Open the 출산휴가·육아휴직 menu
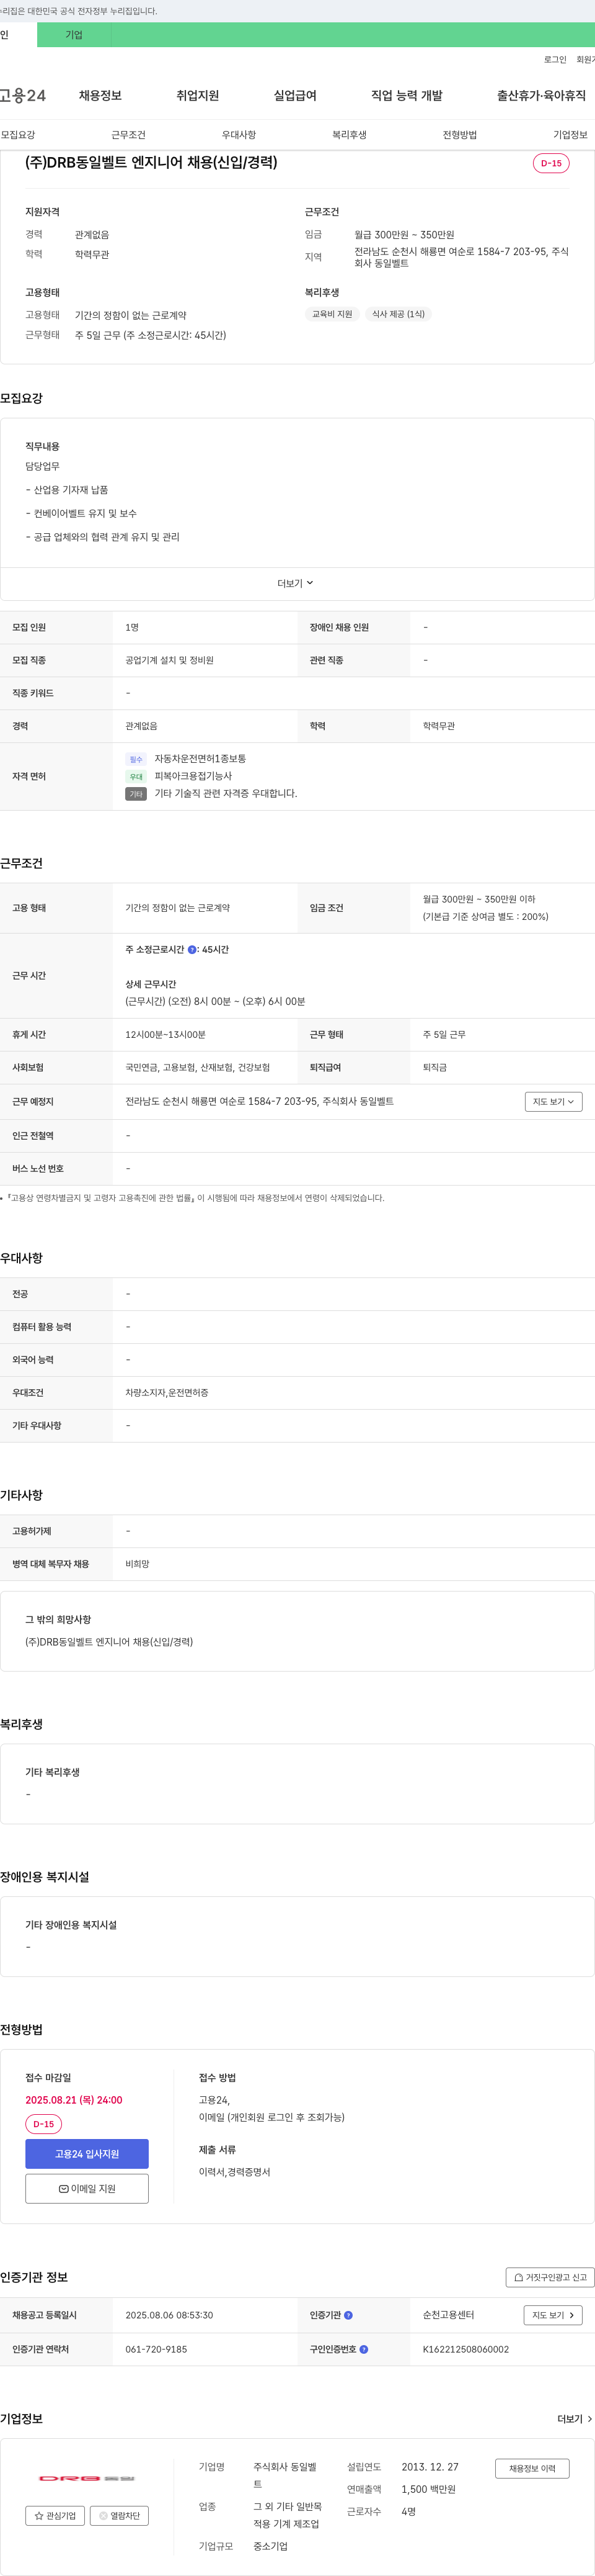The height and width of the screenshot is (2576, 595). point(541,96)
